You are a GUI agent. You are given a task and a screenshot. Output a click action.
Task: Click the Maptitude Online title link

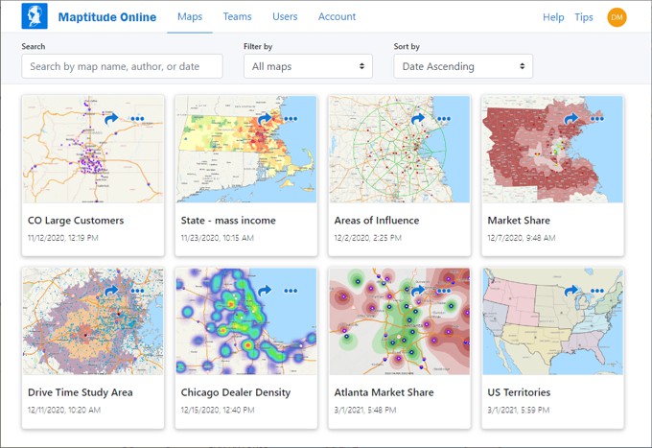[107, 17]
